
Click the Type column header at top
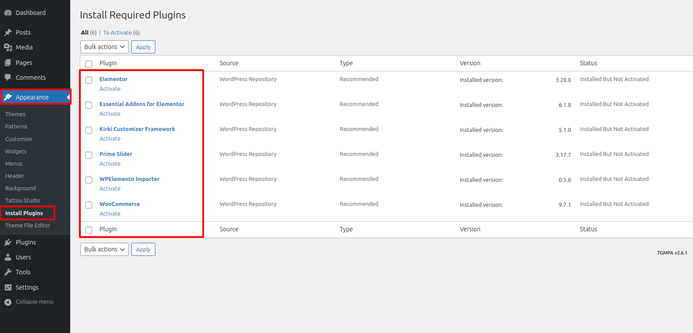[346, 63]
